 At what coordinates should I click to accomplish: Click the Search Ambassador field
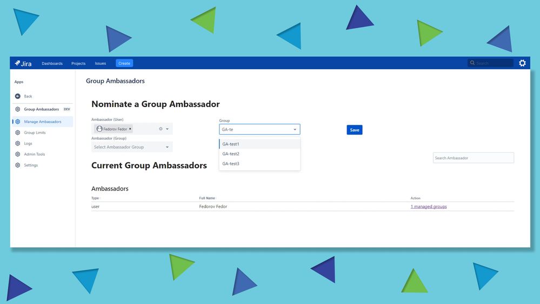[473, 158]
